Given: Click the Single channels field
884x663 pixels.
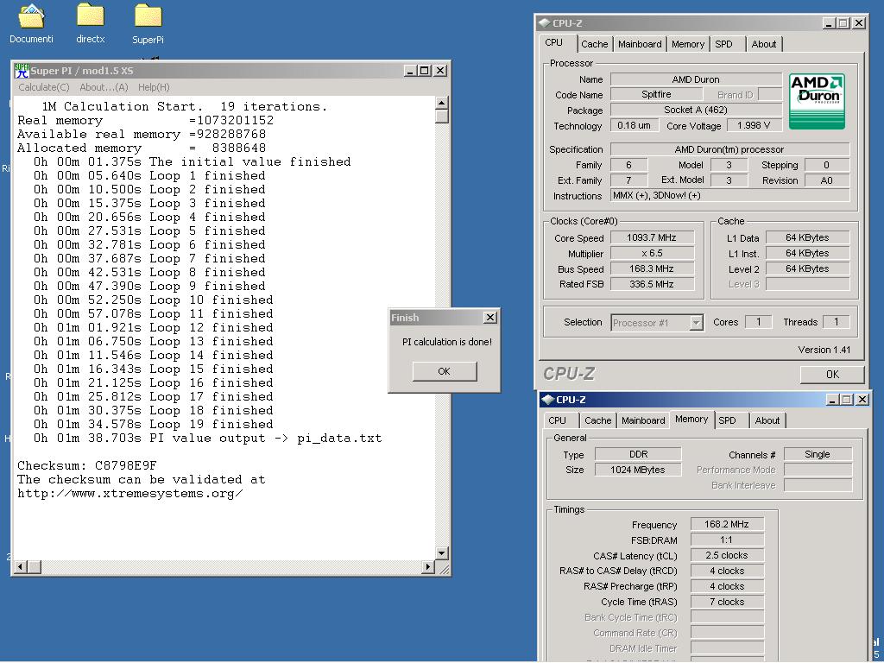Looking at the screenshot, I should [818, 454].
